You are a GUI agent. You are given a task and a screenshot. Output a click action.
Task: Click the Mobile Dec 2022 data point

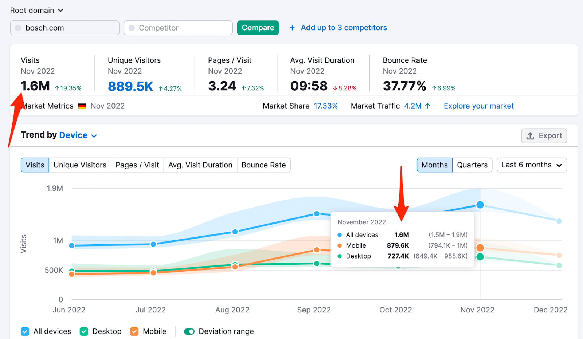pyautogui.click(x=559, y=255)
